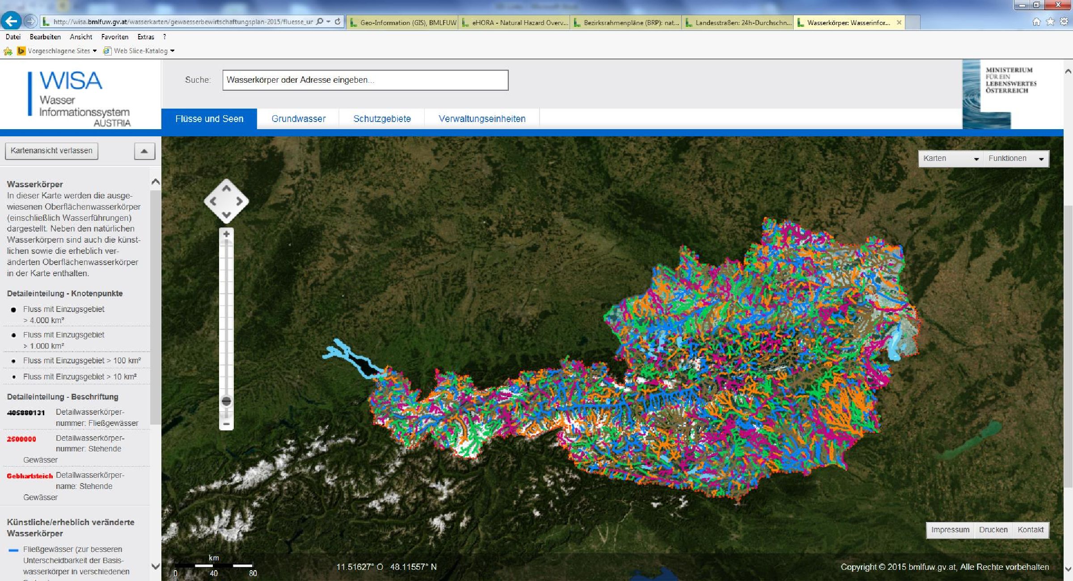Click the Wasserkörper search input field

point(365,80)
